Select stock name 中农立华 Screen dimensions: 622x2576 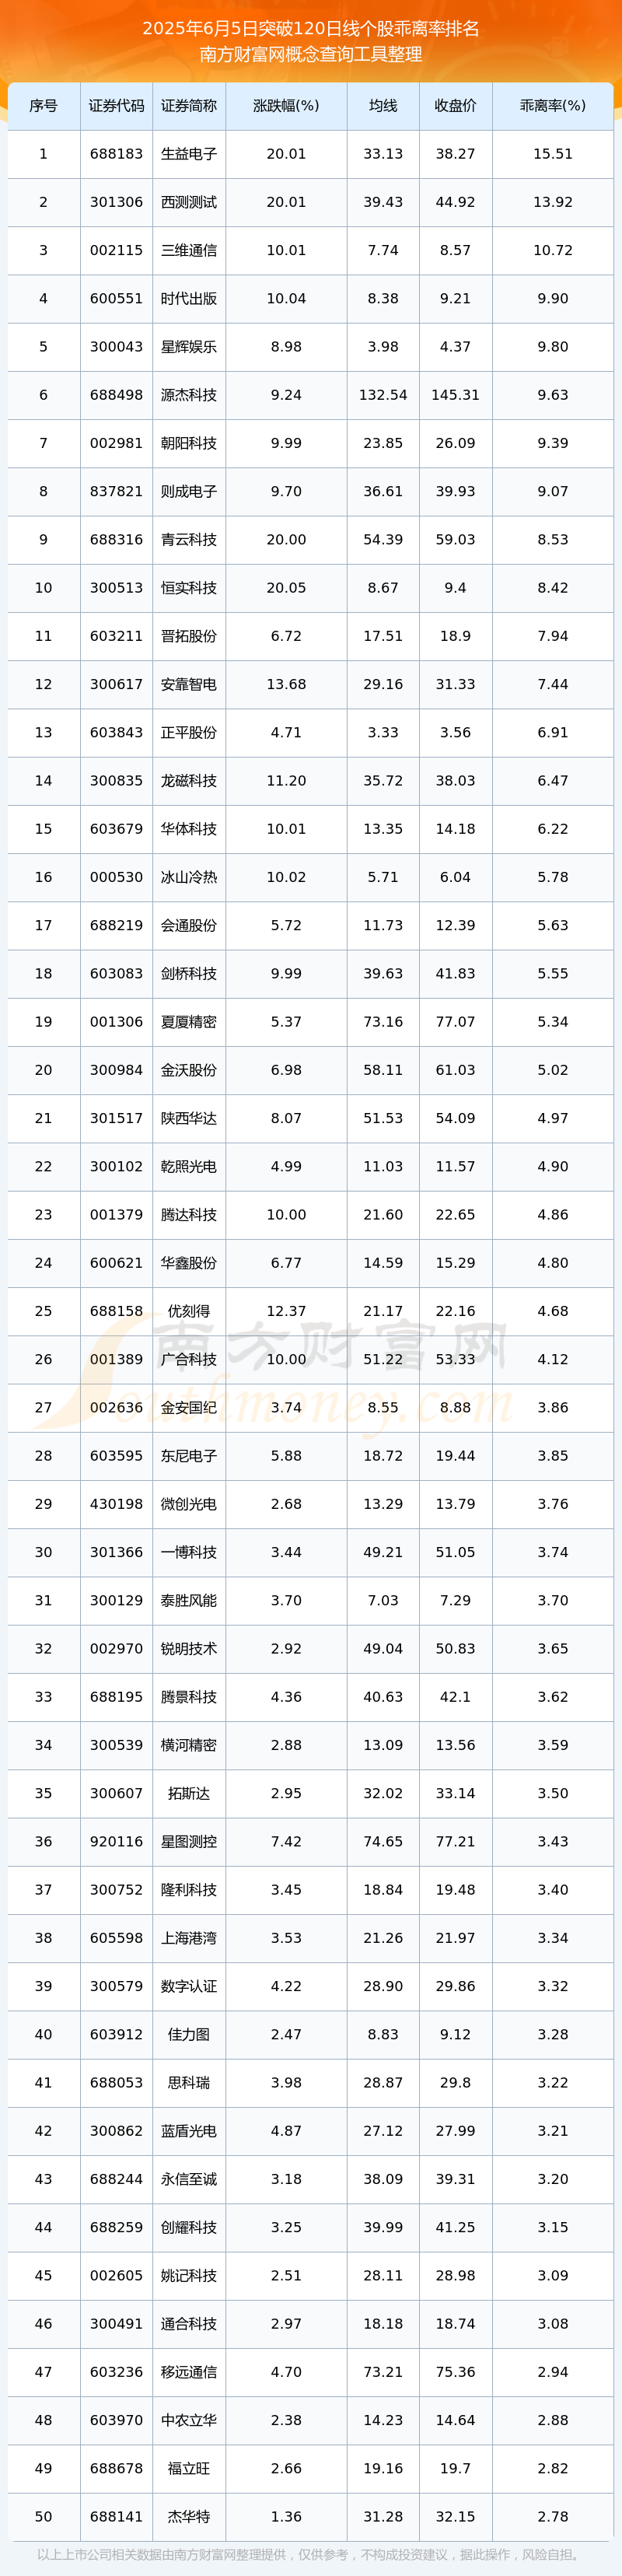click(189, 2421)
